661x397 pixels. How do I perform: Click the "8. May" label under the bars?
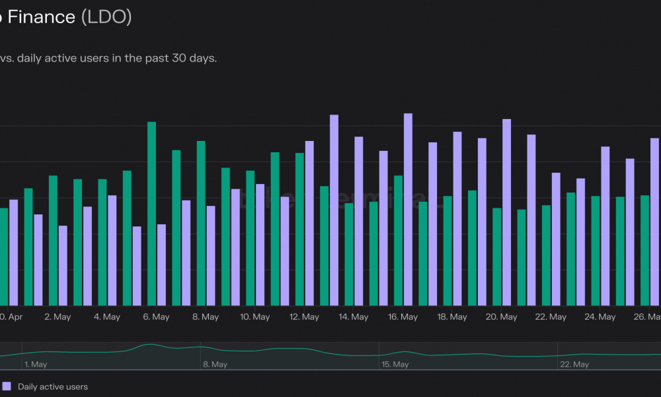tap(206, 317)
